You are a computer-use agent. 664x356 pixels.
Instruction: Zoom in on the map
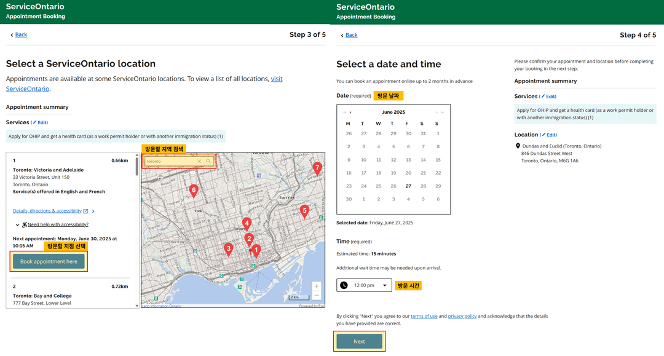click(x=316, y=286)
